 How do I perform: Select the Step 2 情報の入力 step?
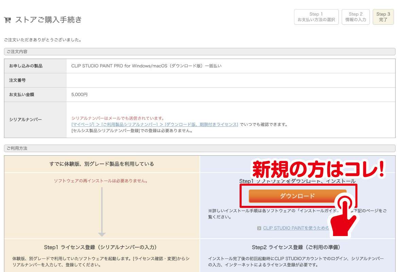355,17
